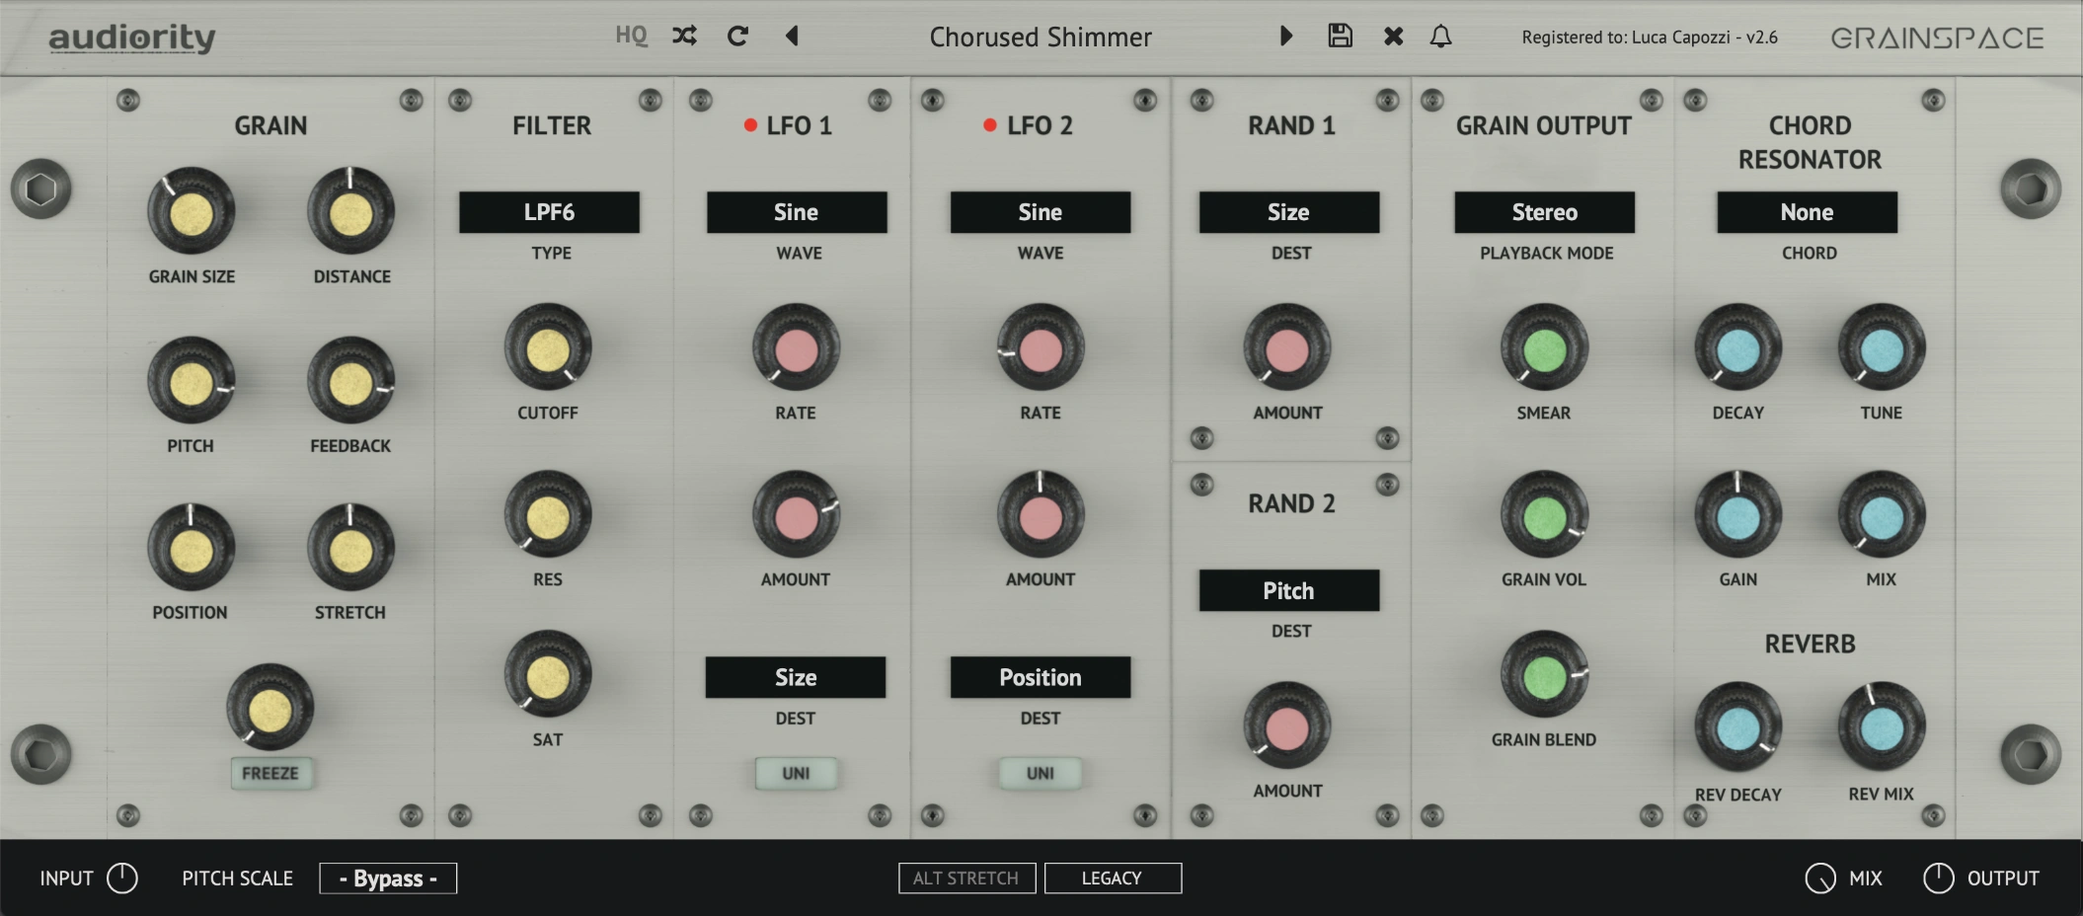The width and height of the screenshot is (2083, 916).
Task: Click the Chorused Shimmer preset name
Action: click(1041, 37)
